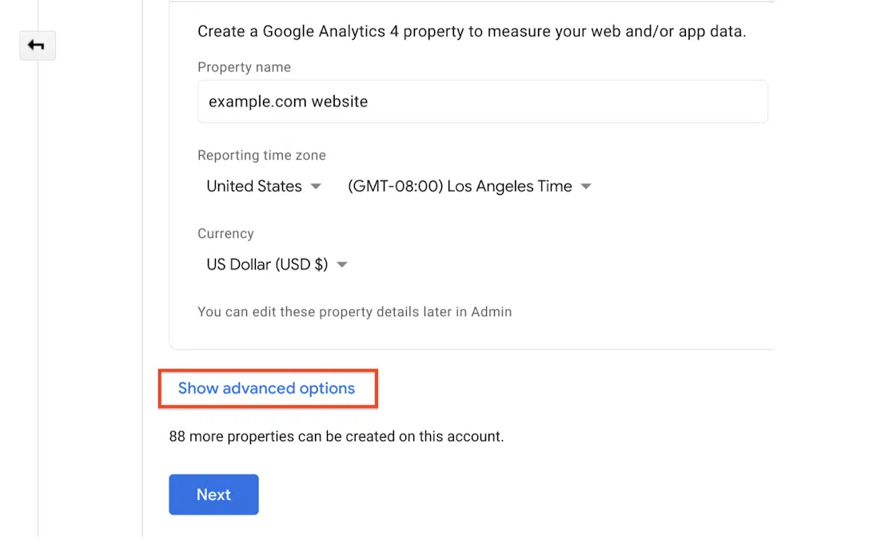The image size is (873, 551).
Task: Click the word Admin in the note
Action: [491, 311]
